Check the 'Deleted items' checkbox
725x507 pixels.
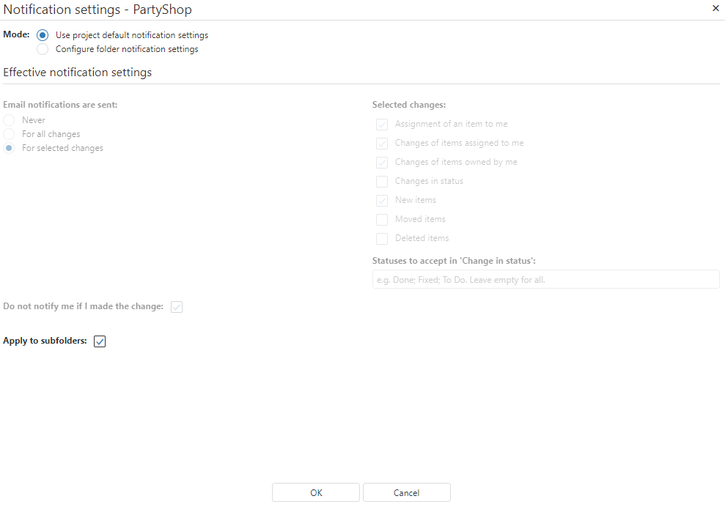382,239
